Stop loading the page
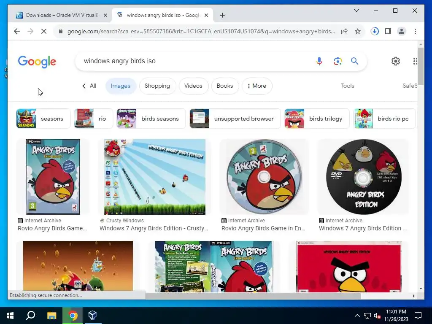 pyautogui.click(x=44, y=31)
